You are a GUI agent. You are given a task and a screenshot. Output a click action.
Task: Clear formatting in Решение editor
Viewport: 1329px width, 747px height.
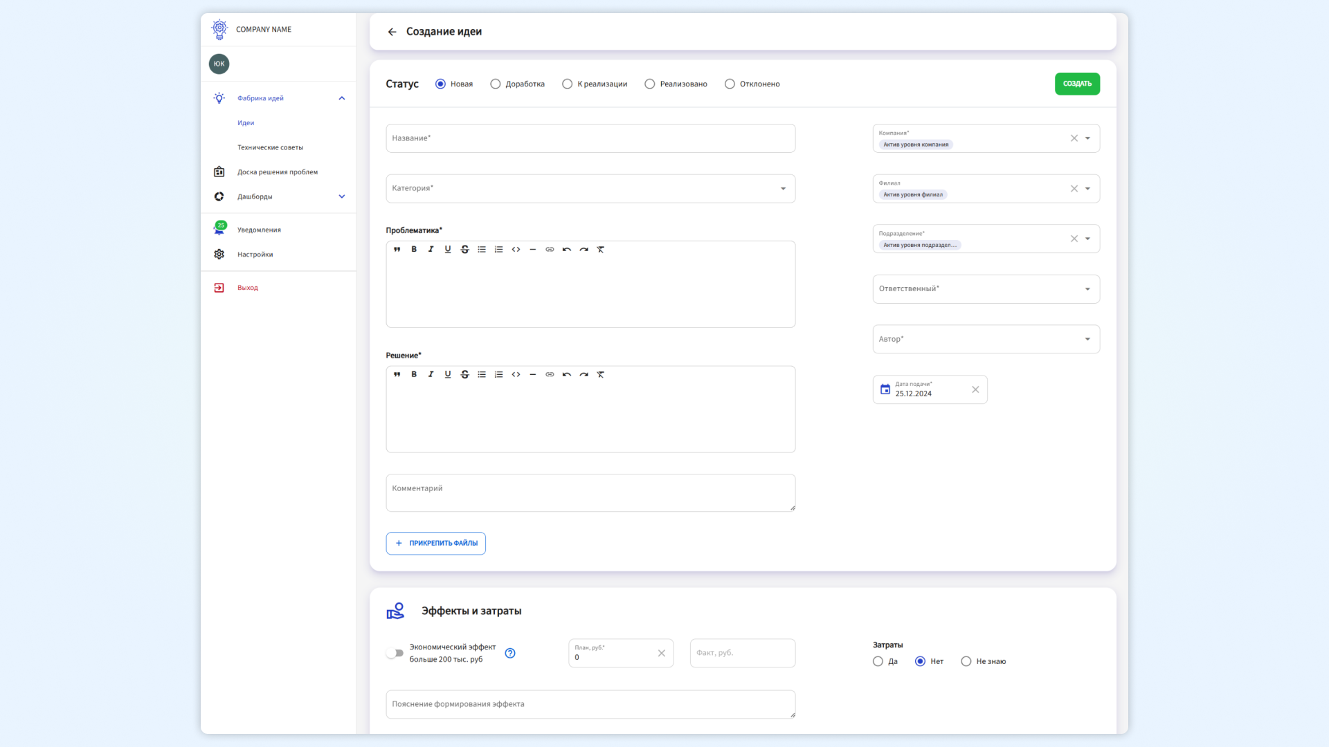[x=601, y=375]
